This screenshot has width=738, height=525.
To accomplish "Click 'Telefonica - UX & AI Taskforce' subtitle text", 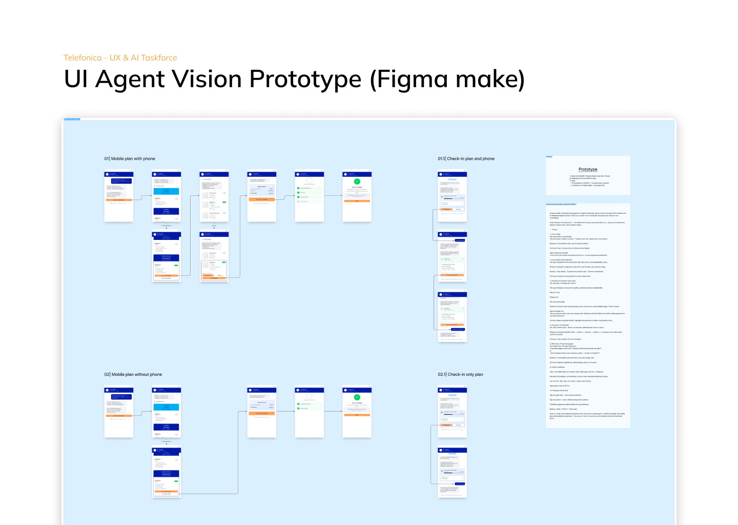I will [120, 58].
